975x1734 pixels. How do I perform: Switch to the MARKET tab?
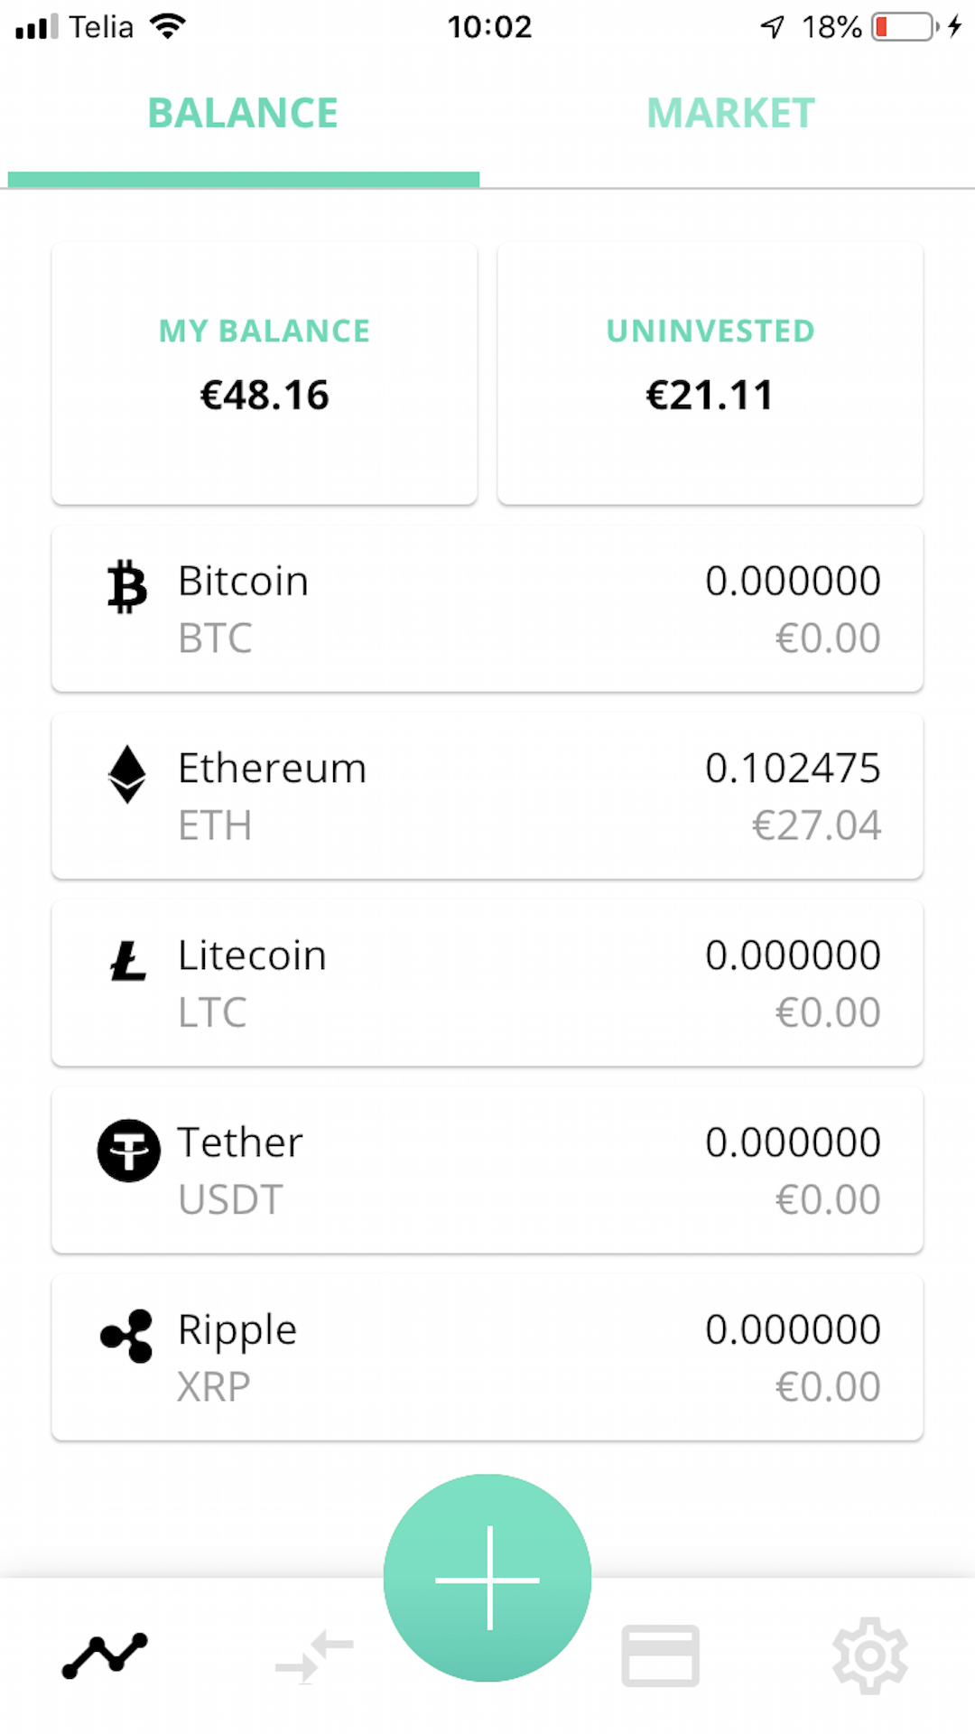tap(730, 114)
